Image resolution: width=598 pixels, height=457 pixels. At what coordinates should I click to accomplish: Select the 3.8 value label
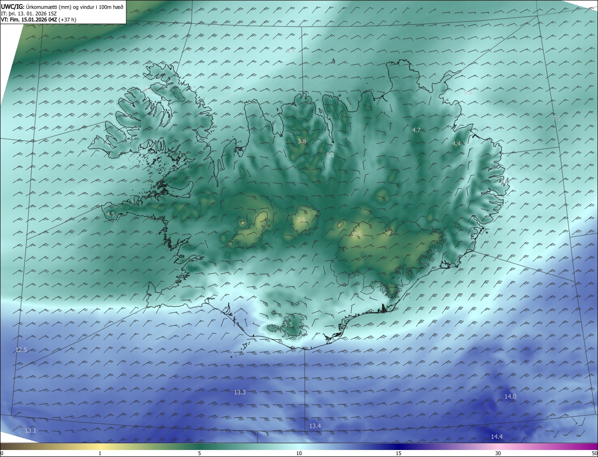coord(302,141)
